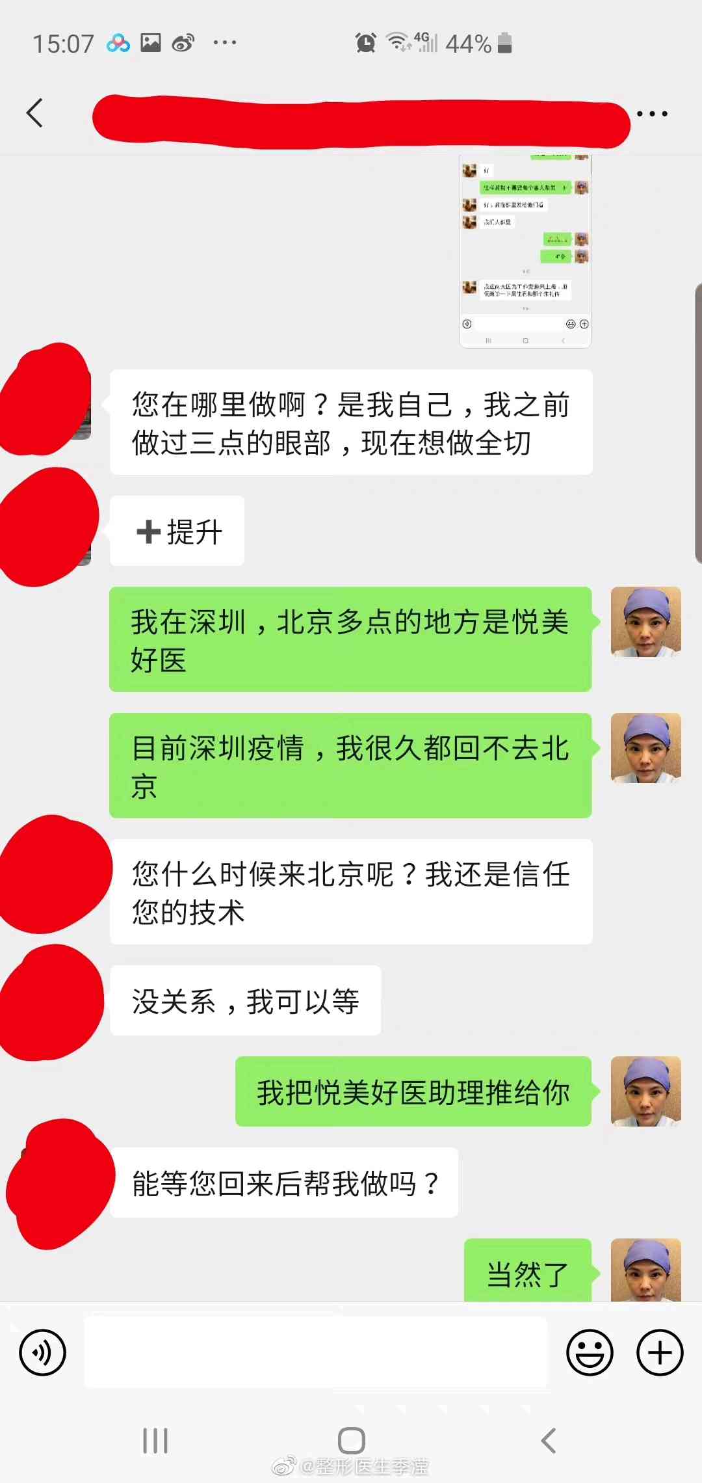Select the ＋提升 message bubble
This screenshot has width=702, height=1483.
pos(177,531)
